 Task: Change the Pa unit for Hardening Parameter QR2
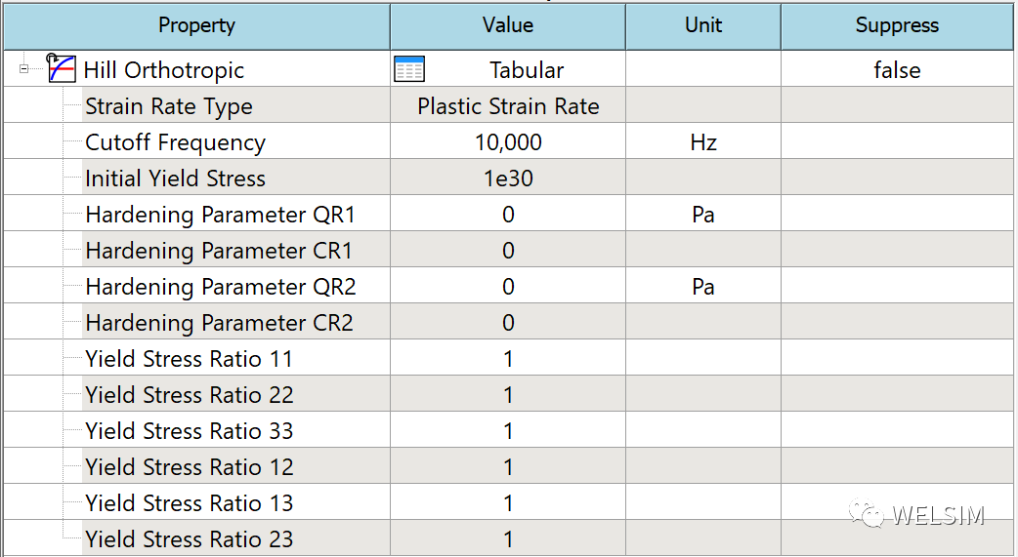pyautogui.click(x=703, y=287)
